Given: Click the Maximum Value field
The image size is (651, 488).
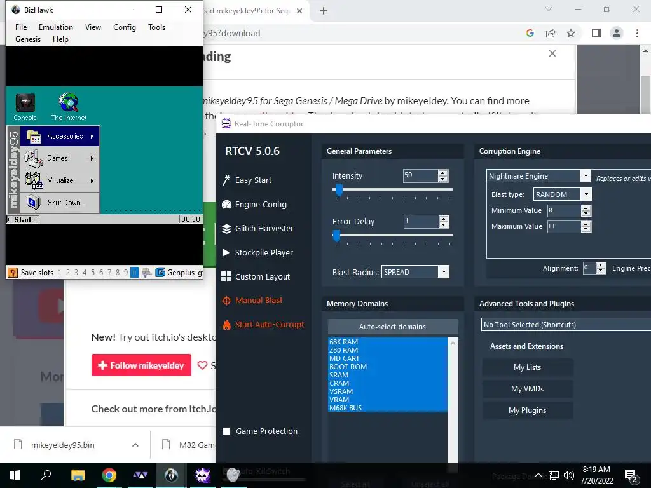Looking at the screenshot, I should [564, 226].
